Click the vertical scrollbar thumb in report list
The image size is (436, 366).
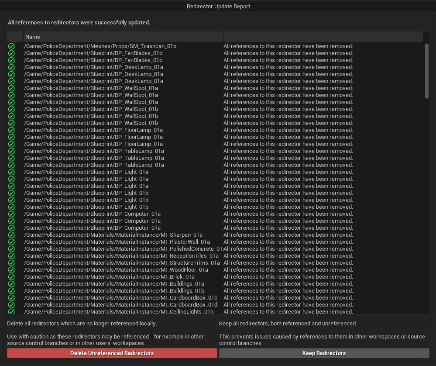point(426,71)
